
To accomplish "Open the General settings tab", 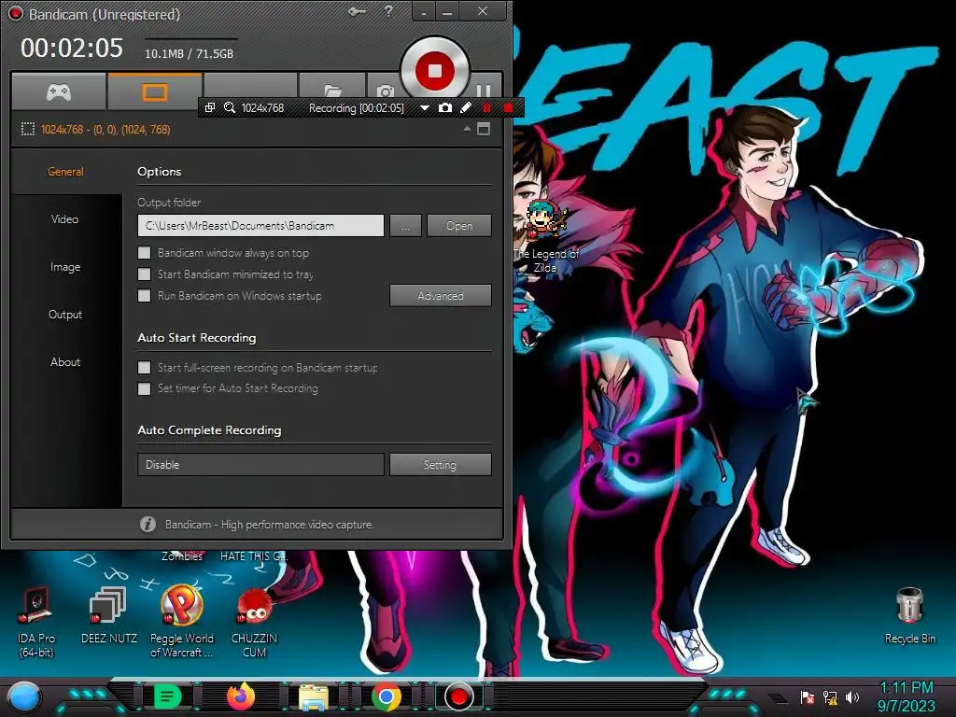I will click(66, 172).
